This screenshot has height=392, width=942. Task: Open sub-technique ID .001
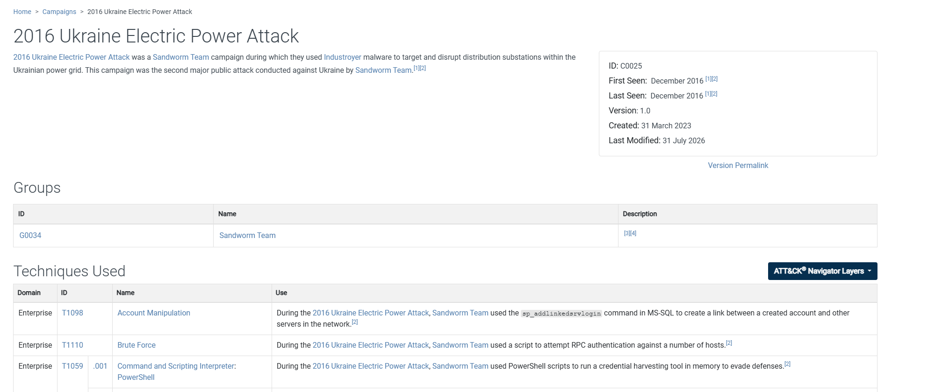point(100,366)
